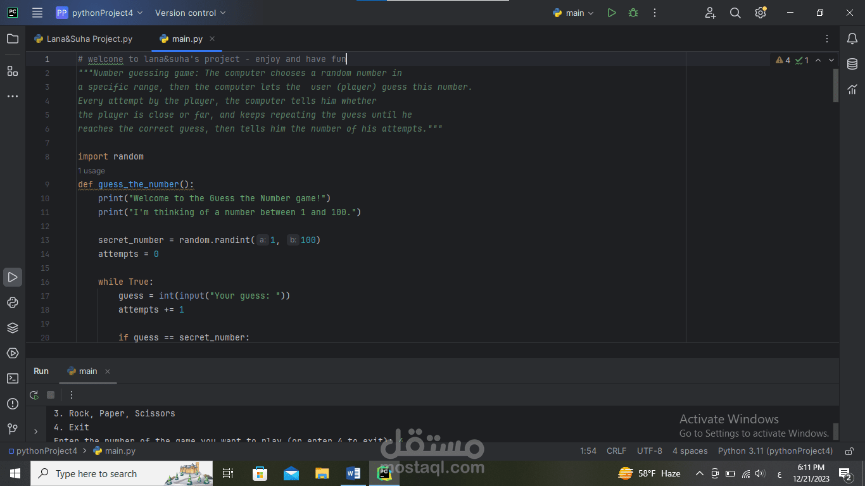865x486 pixels.
Task: Stop the running 'main' process
Action: point(51,395)
